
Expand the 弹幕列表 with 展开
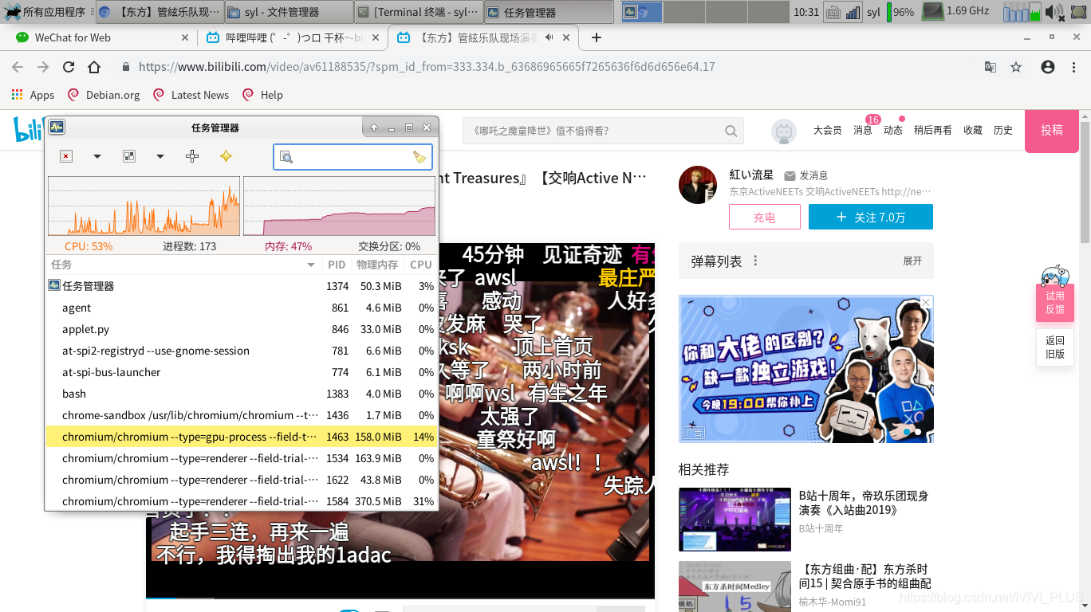912,261
